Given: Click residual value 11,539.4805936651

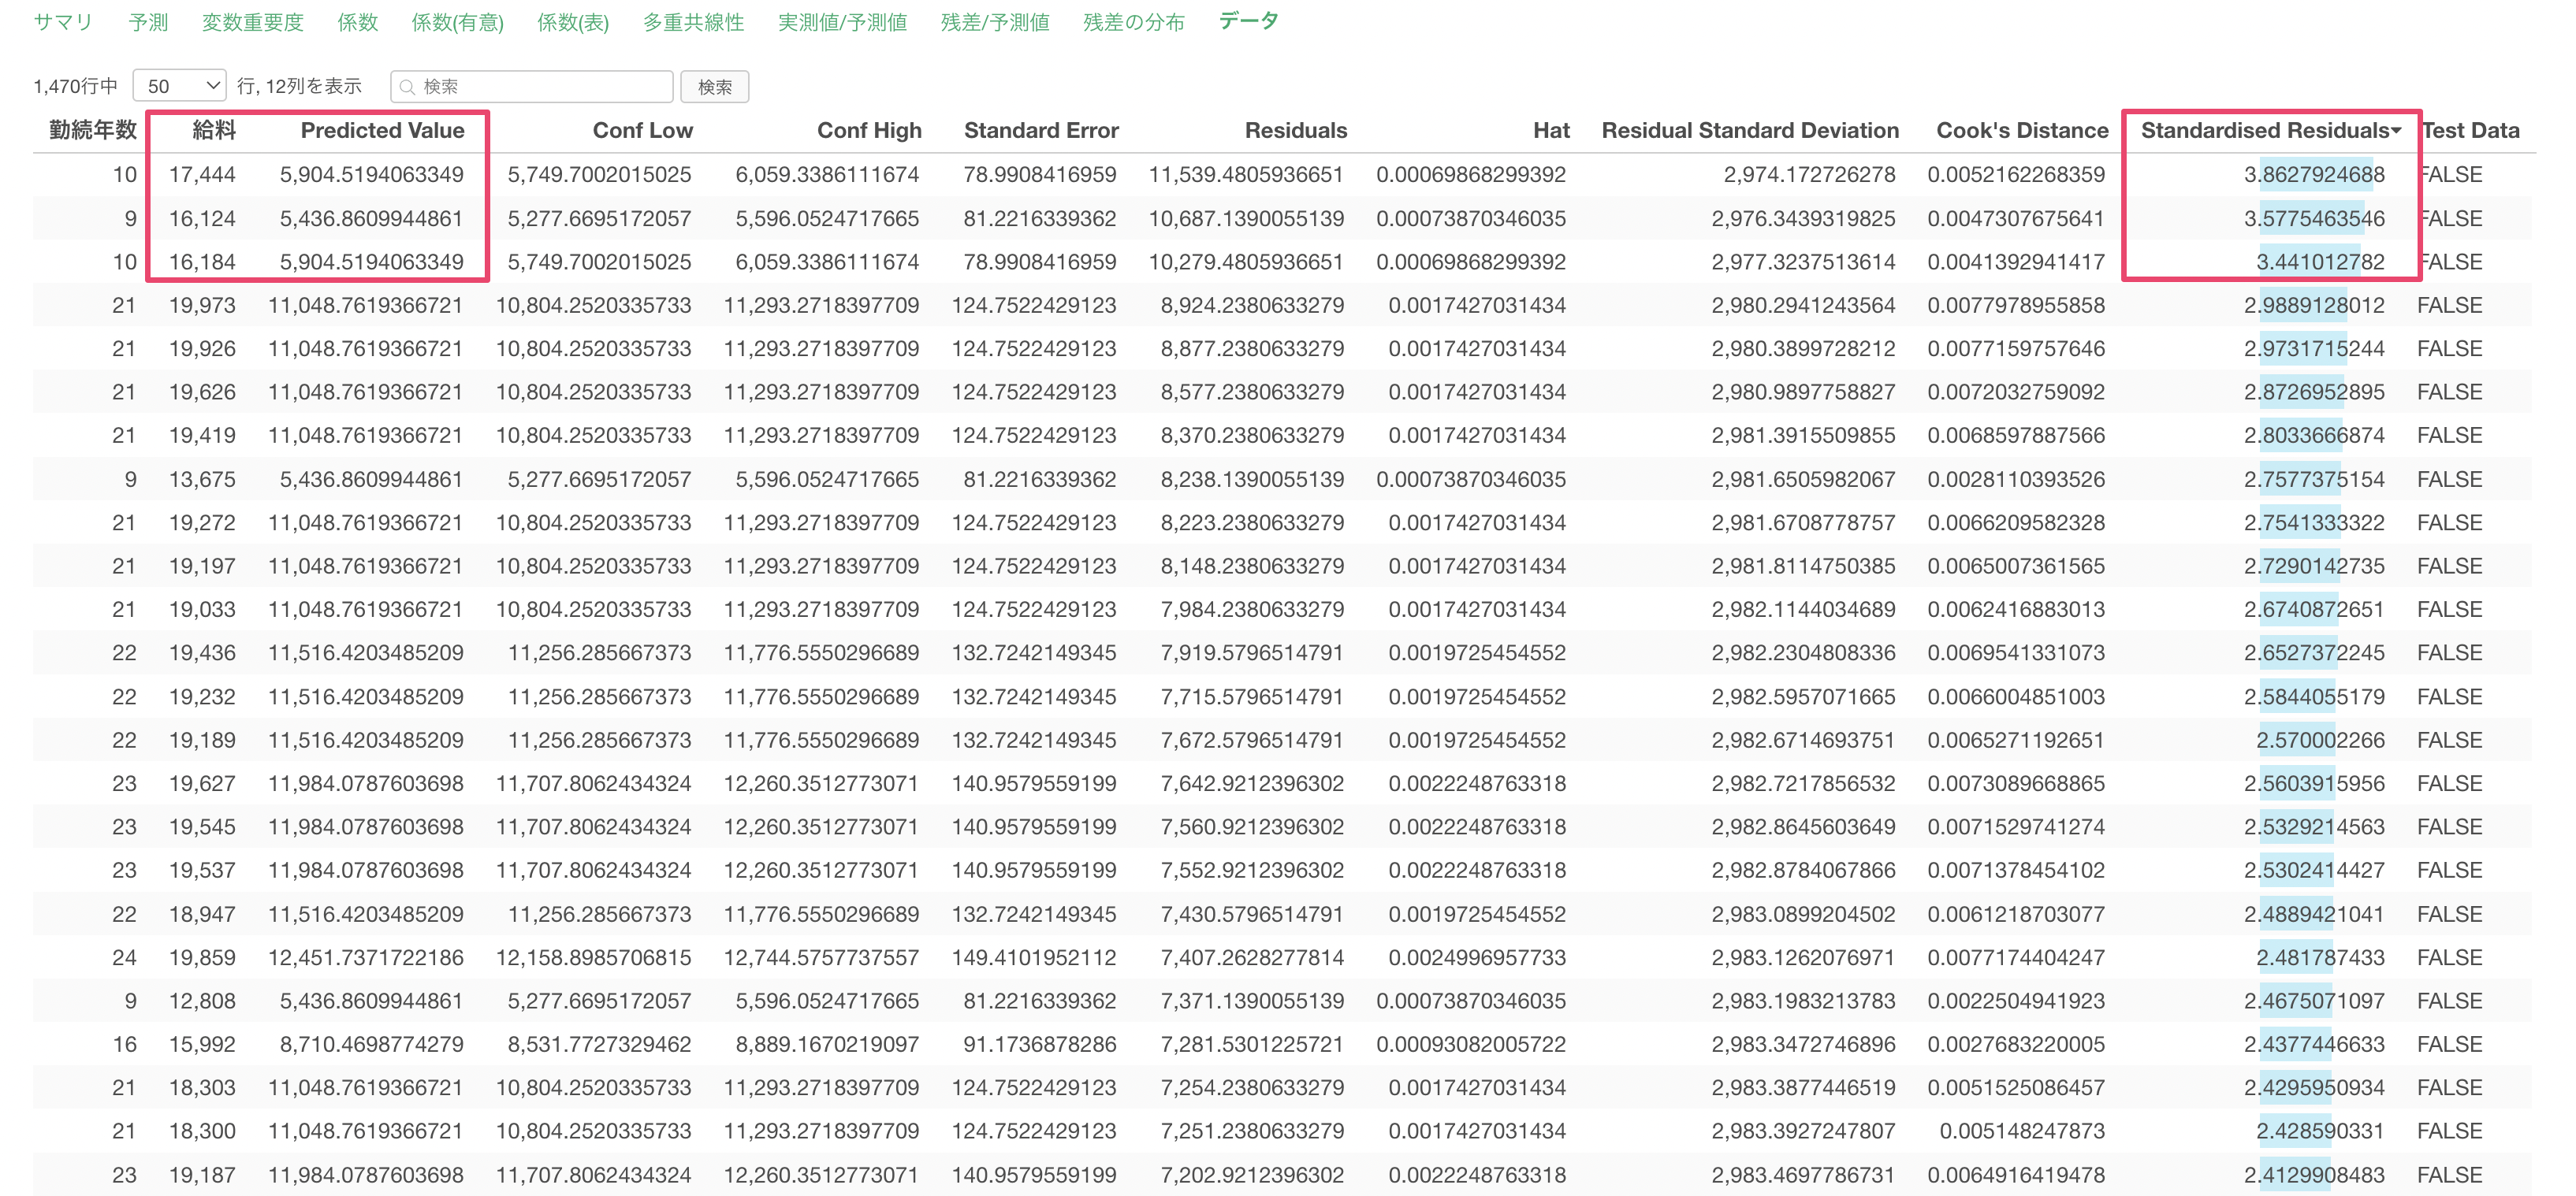Looking at the screenshot, I should [1245, 174].
